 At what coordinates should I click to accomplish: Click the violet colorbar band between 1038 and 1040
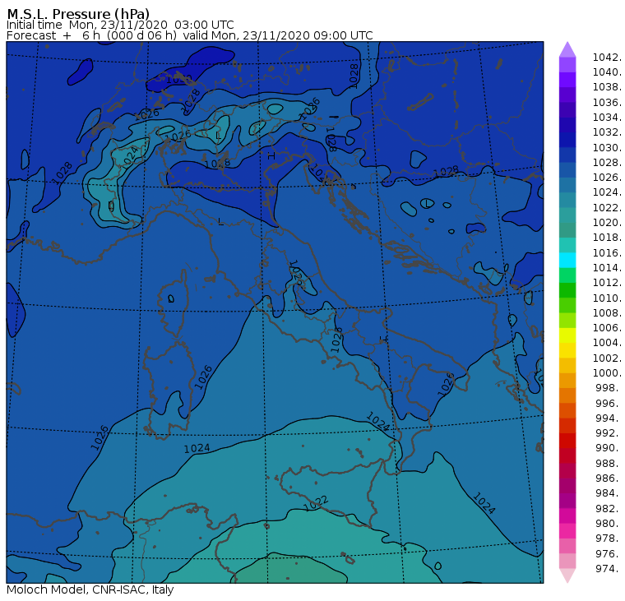(567, 80)
